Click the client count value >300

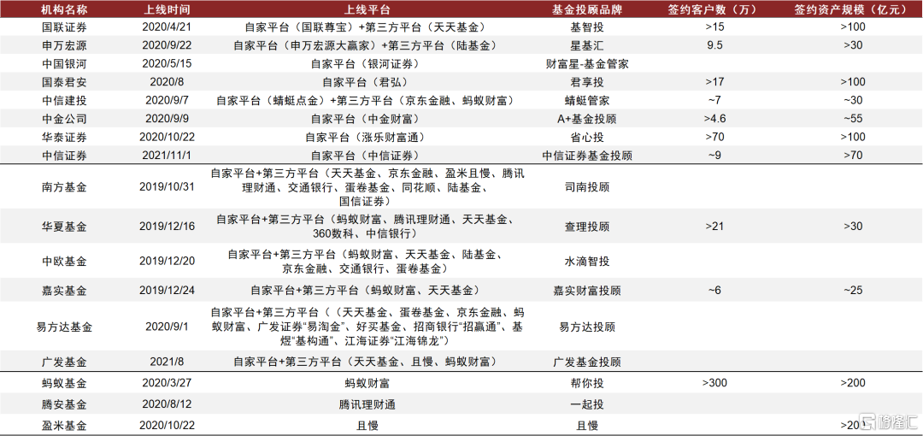[x=714, y=383]
